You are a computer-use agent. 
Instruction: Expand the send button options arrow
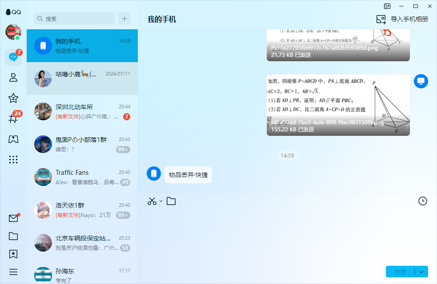pyautogui.click(x=421, y=272)
